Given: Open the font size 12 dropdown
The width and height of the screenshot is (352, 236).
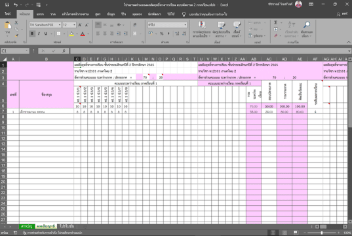Looking at the screenshot, I should (x=74, y=25).
